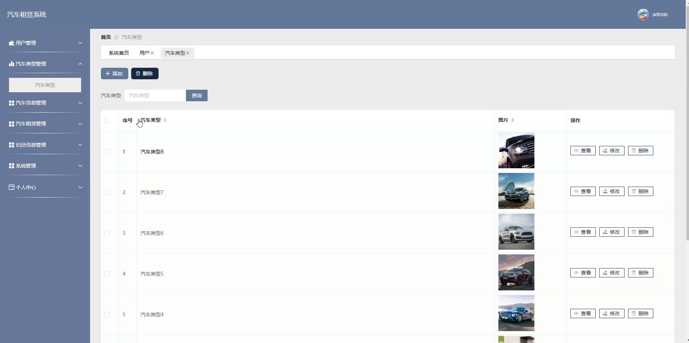Check the box for row 汽车类型7
The width and height of the screenshot is (689, 343).
pyautogui.click(x=107, y=192)
